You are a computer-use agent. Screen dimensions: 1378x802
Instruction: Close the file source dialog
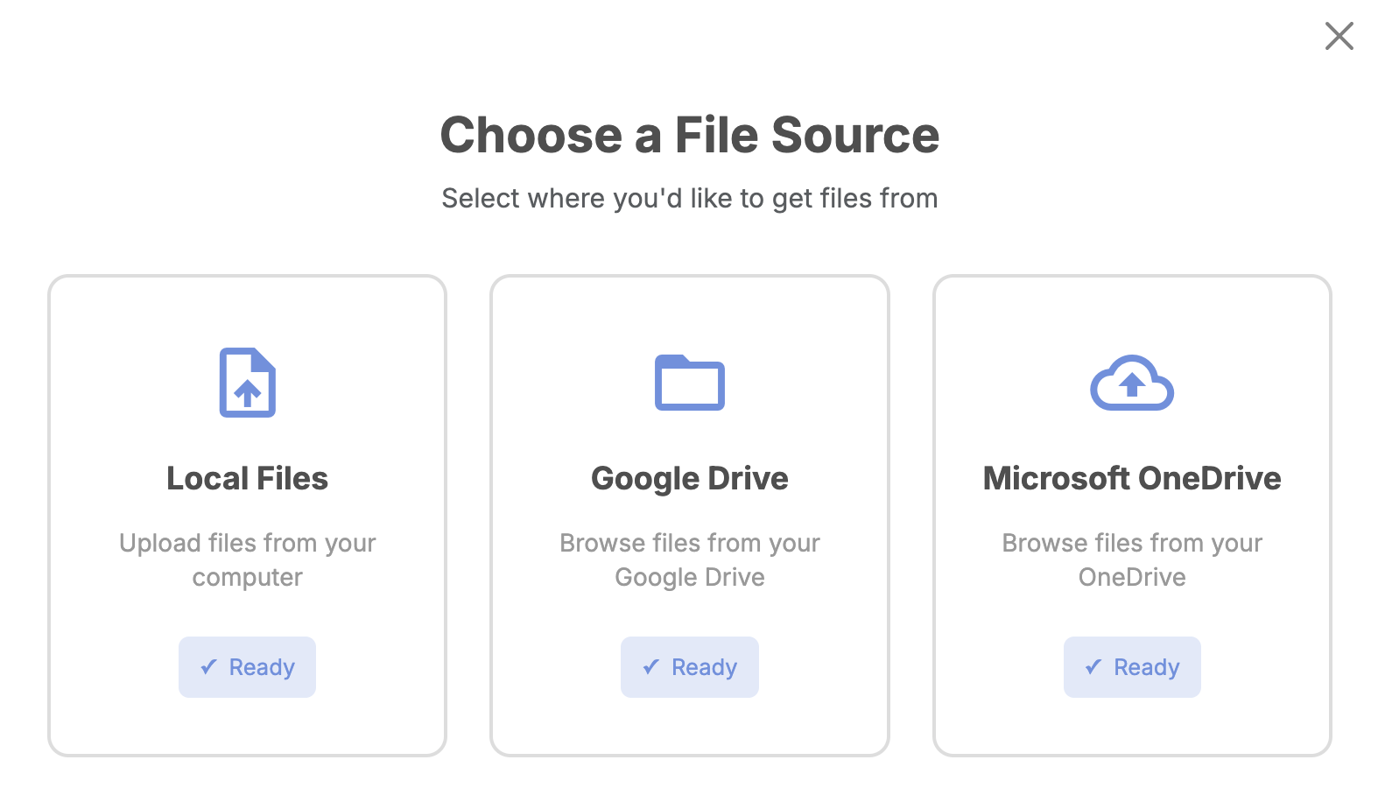click(x=1339, y=37)
